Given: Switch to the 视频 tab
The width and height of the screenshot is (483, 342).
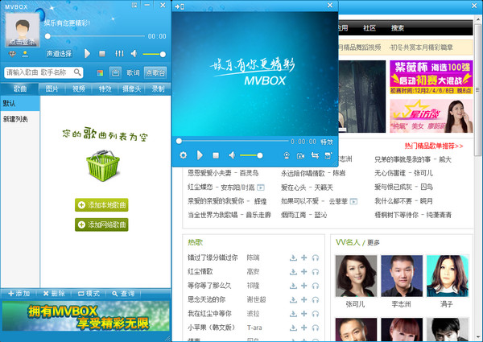Looking at the screenshot, I should coord(78,89).
